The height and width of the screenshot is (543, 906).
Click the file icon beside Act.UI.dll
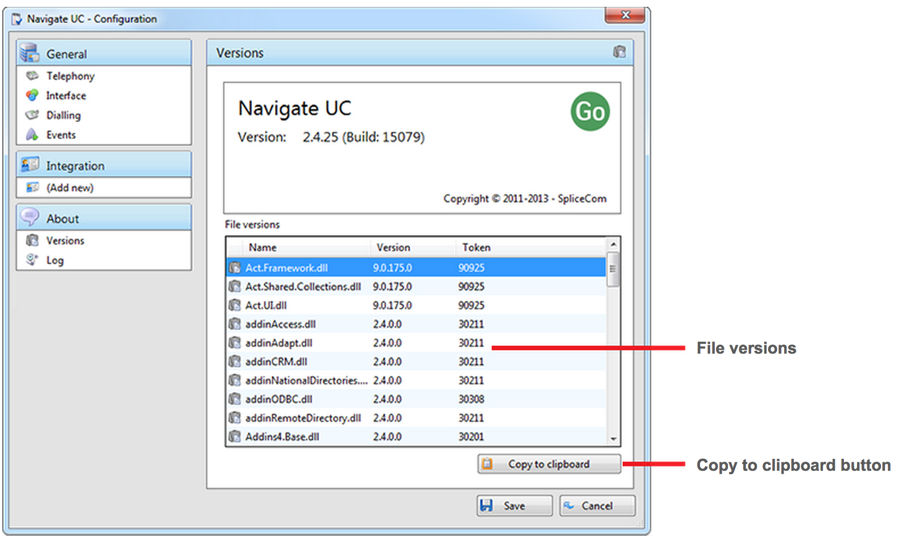pyautogui.click(x=234, y=305)
